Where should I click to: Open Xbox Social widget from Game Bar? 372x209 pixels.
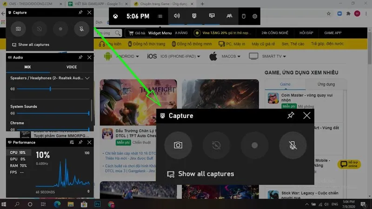(x=229, y=16)
